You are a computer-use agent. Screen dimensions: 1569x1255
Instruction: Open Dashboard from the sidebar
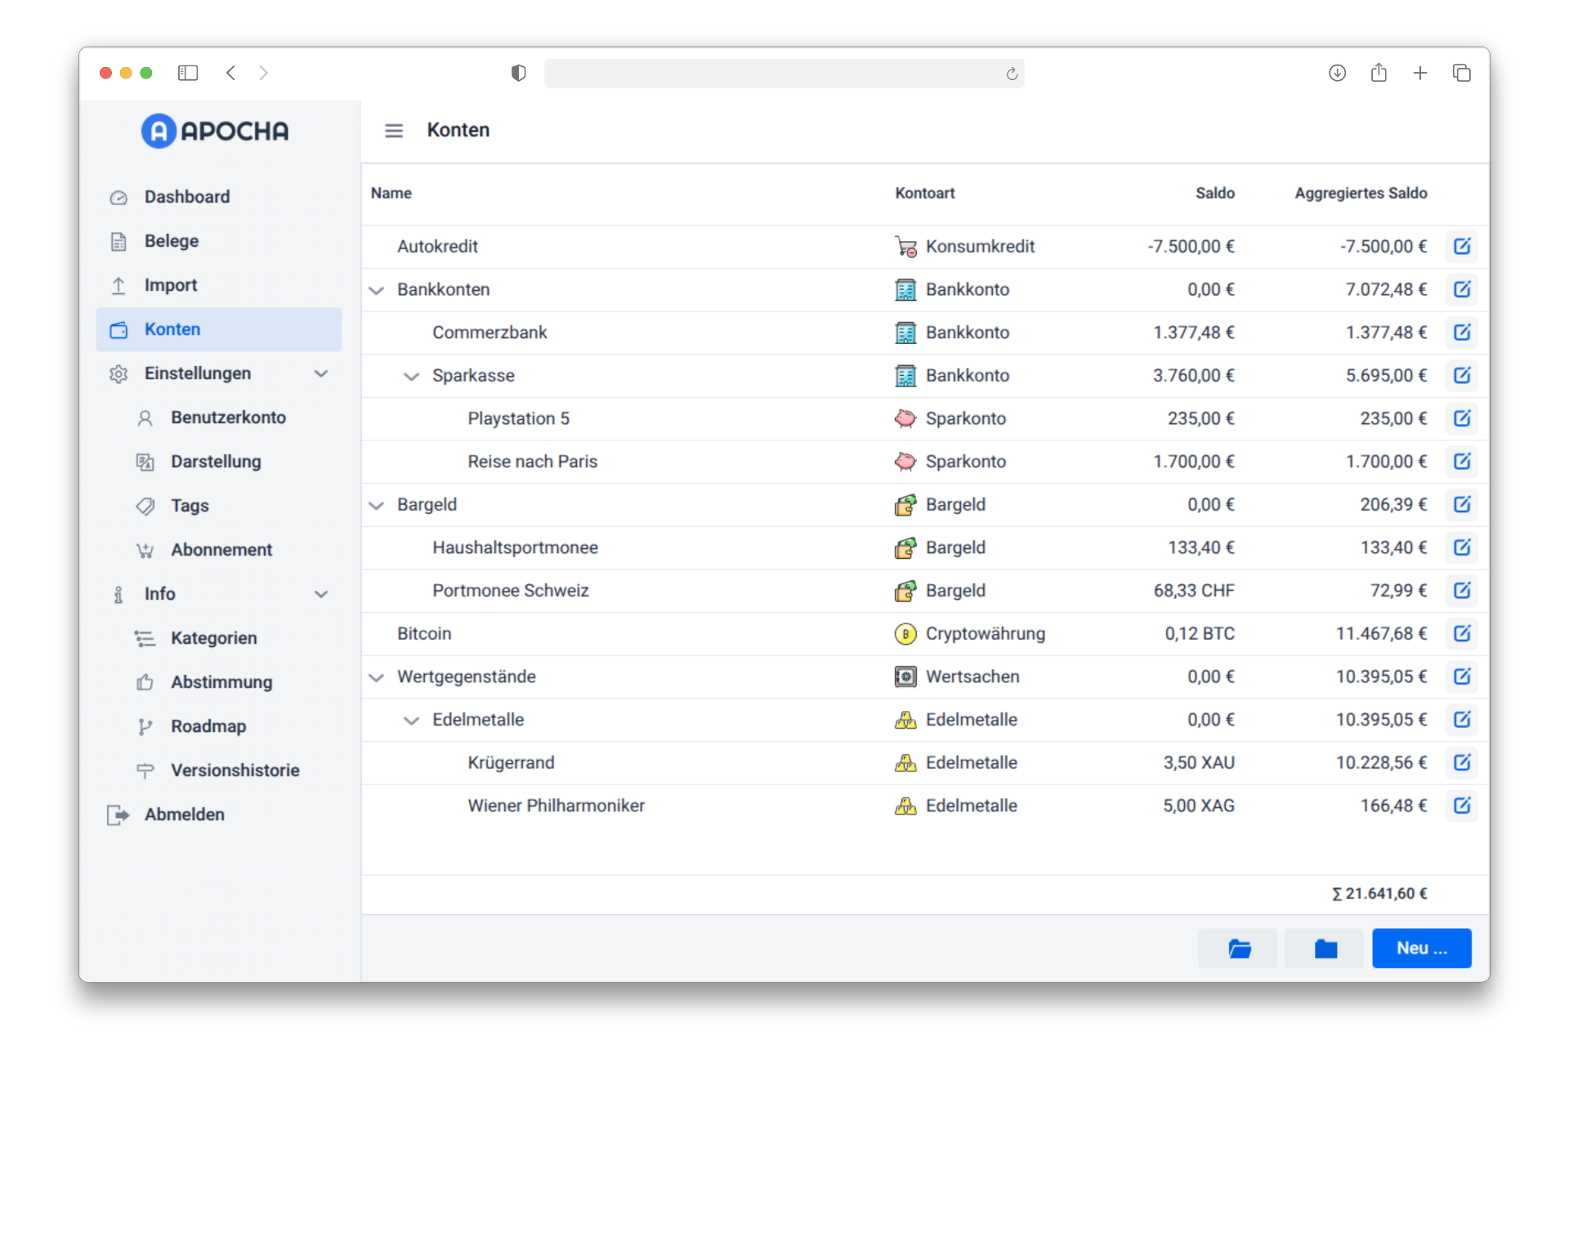pos(219,197)
